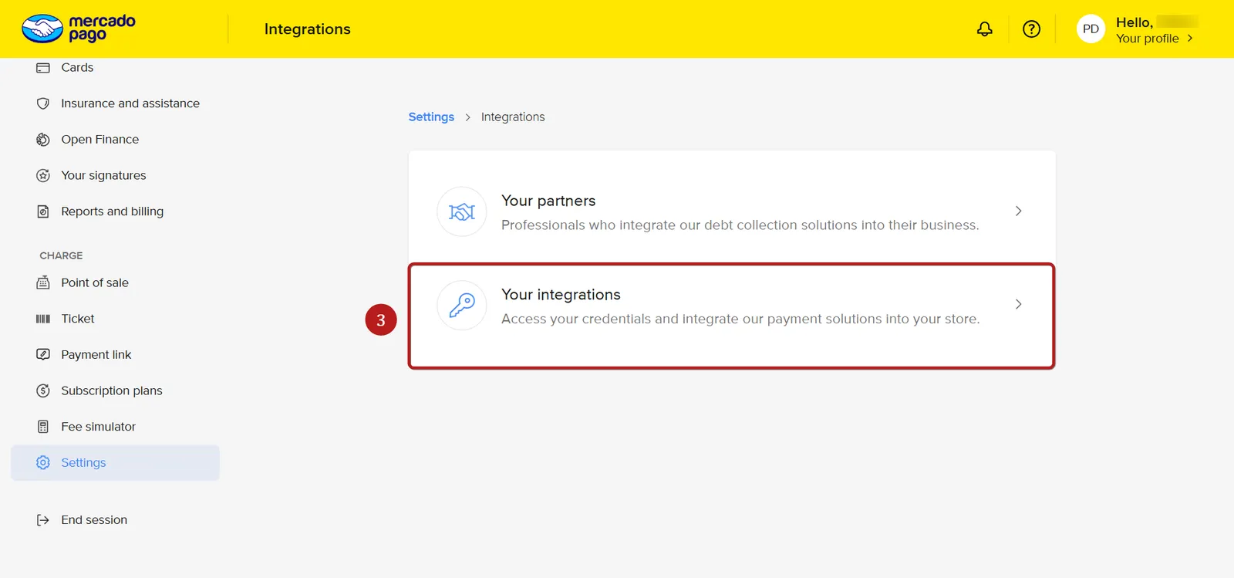Open the notifications bell
Image resolution: width=1234 pixels, height=578 pixels.
[985, 29]
